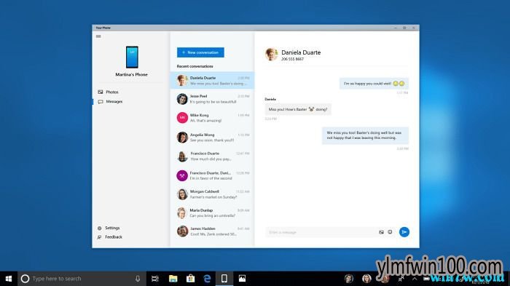Click the 'Recent conversations' heading
The width and height of the screenshot is (510, 286).
(x=195, y=66)
